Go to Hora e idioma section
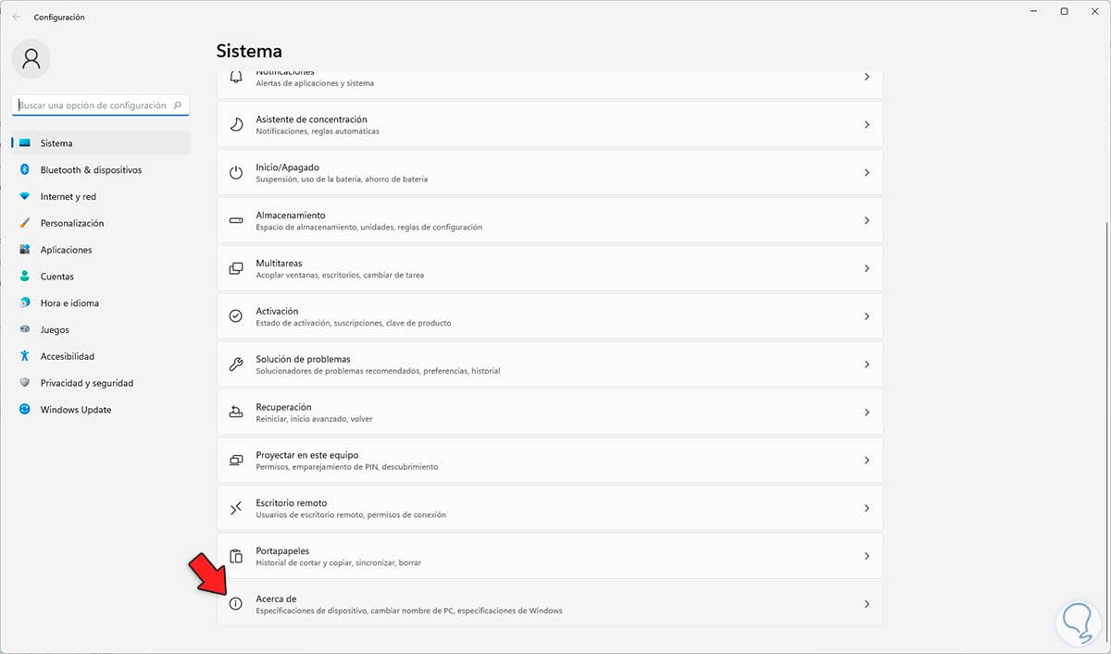1111x654 pixels. (x=69, y=303)
